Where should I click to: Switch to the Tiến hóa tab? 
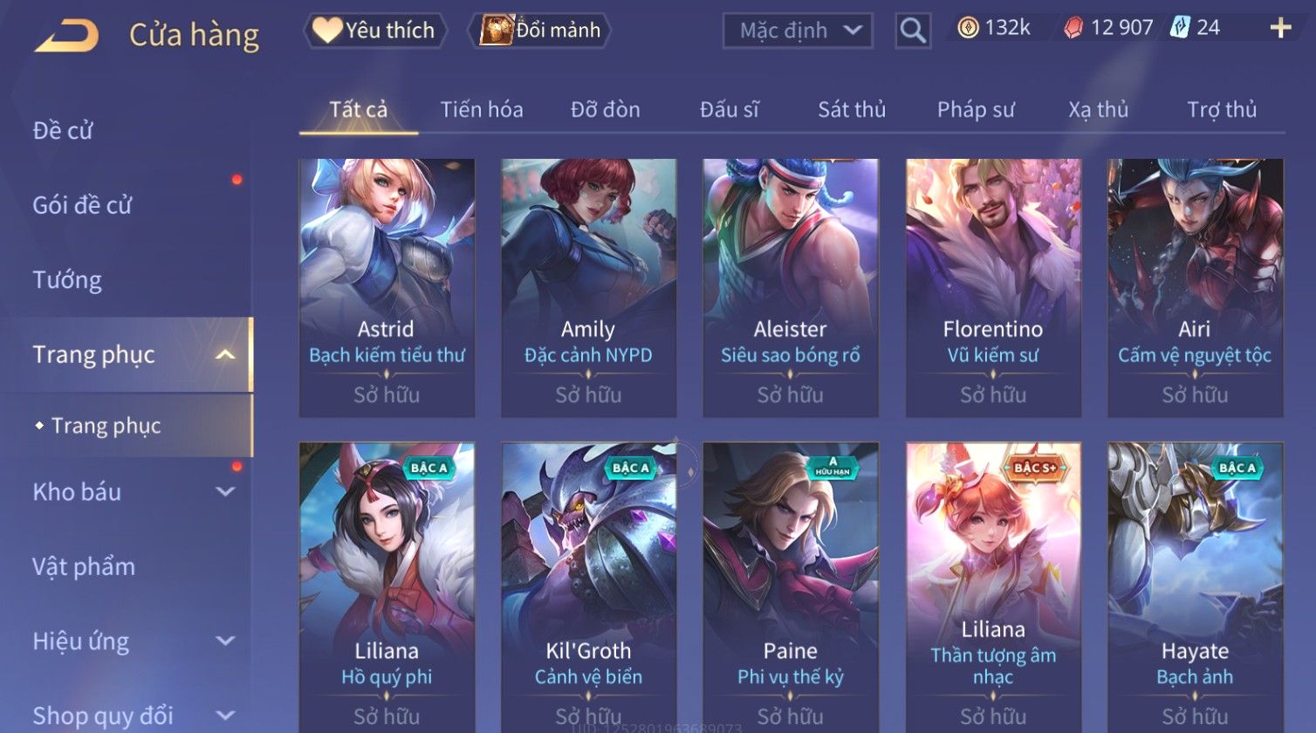[482, 110]
